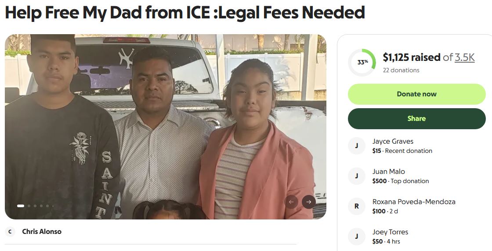The width and height of the screenshot is (492, 251).
Task: Open the family photo in the carousel
Action: pos(165,127)
